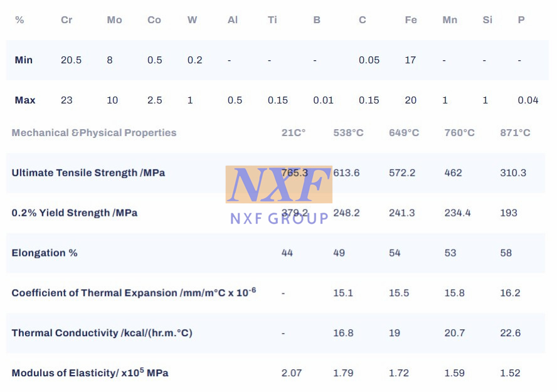The height and width of the screenshot is (392, 557).
Task: Click the 538°C temperature column header
Action: pos(348,133)
